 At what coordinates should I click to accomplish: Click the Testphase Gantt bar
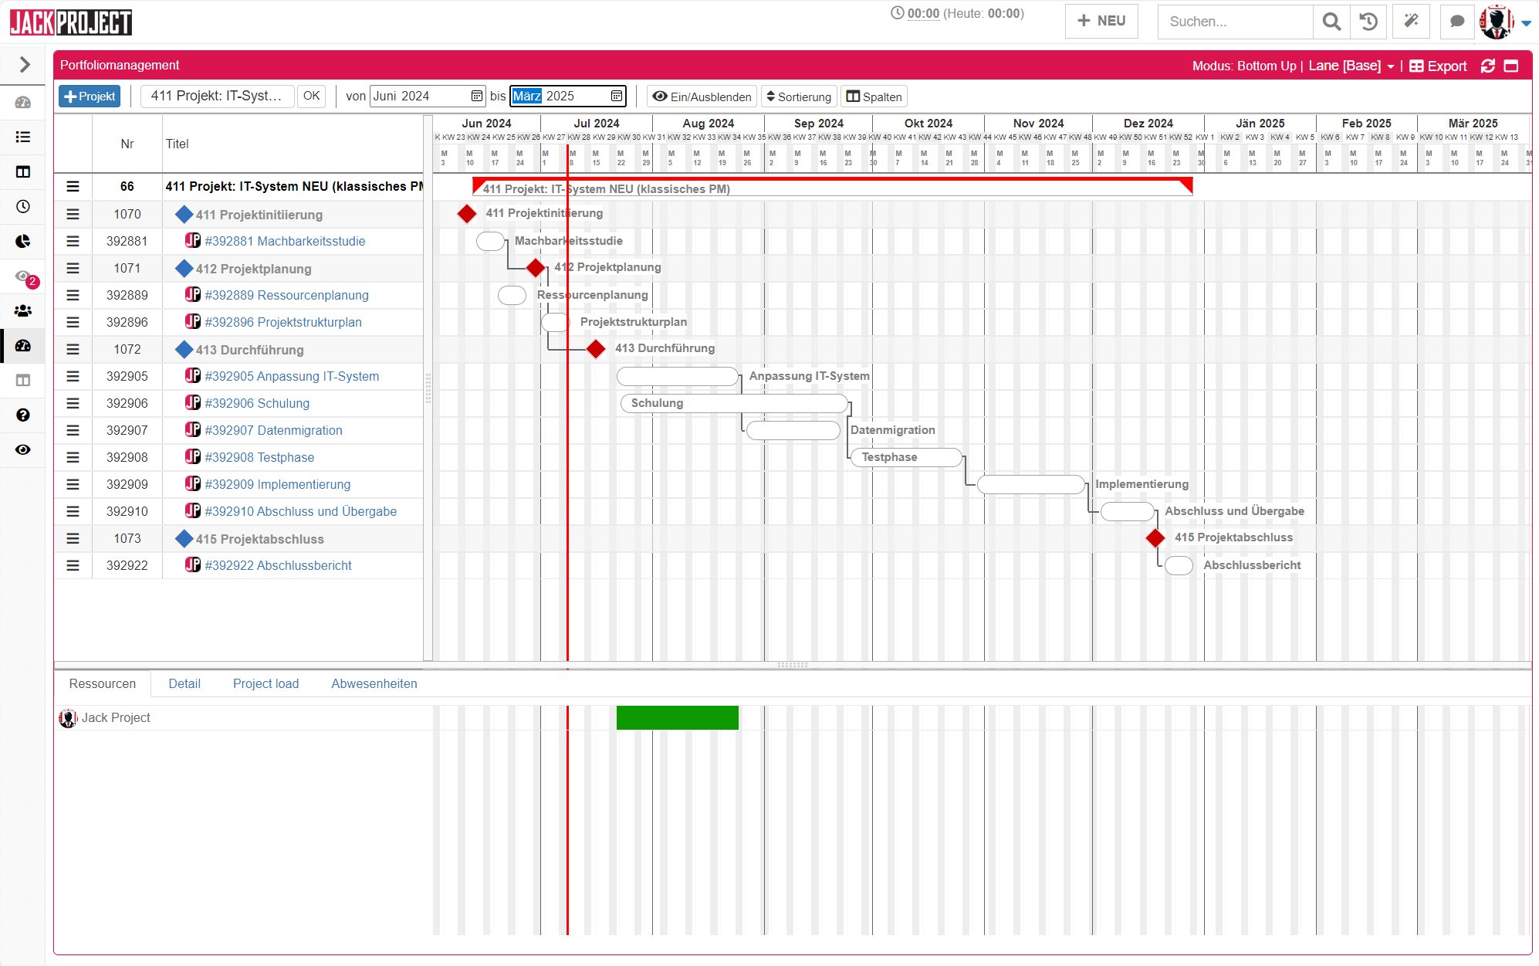[906, 457]
